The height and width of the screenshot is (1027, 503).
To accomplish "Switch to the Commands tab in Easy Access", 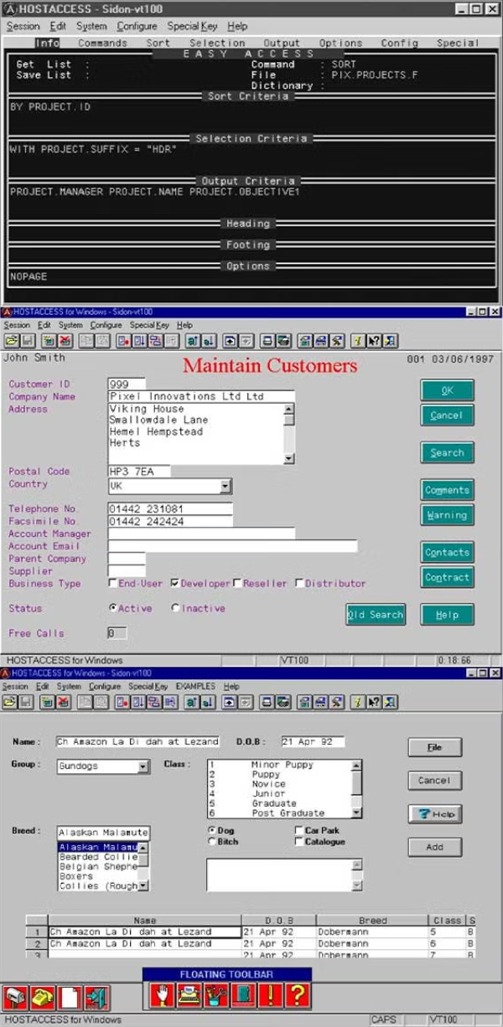I will (102, 43).
